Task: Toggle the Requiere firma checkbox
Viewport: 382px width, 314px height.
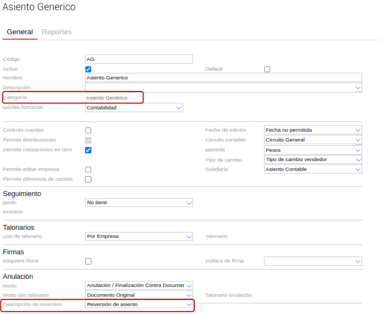Action: point(89,261)
